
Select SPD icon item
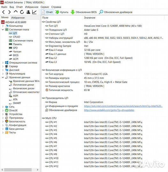tap(11, 48)
